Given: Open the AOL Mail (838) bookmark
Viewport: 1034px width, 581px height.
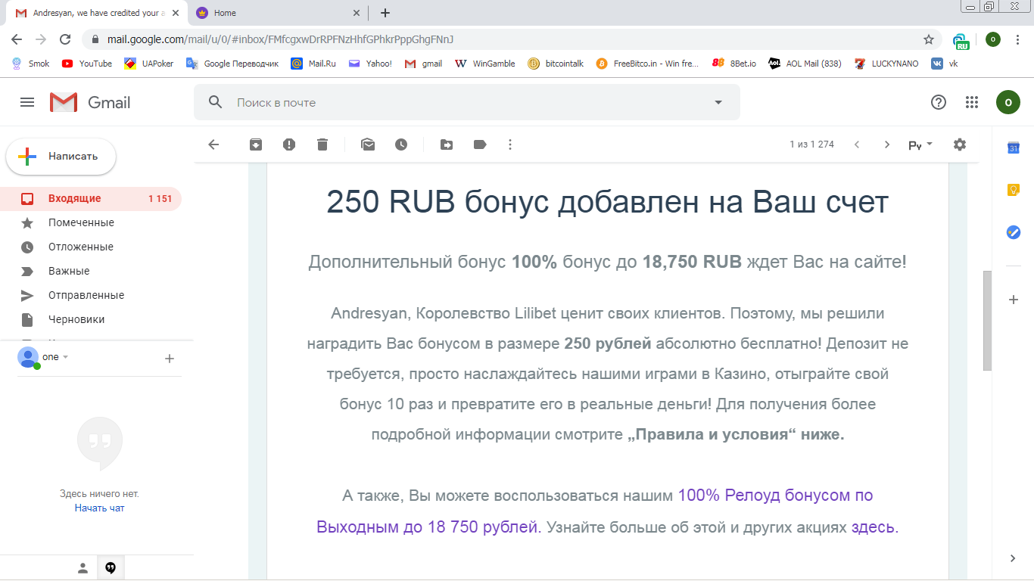Looking at the screenshot, I should click(805, 64).
